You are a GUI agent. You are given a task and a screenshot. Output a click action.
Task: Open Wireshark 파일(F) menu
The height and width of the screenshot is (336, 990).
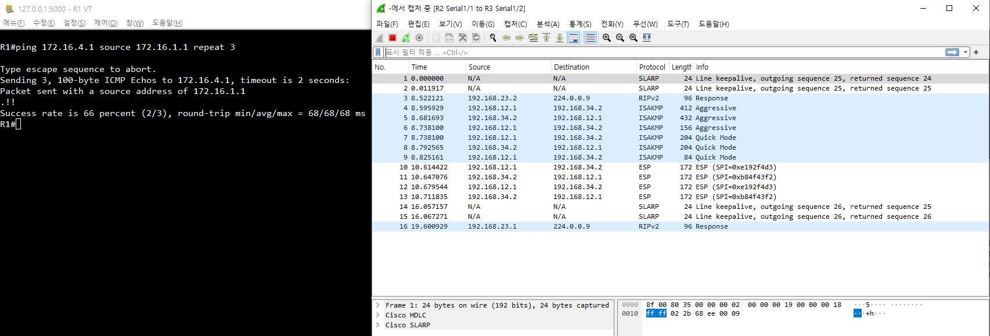(x=387, y=24)
